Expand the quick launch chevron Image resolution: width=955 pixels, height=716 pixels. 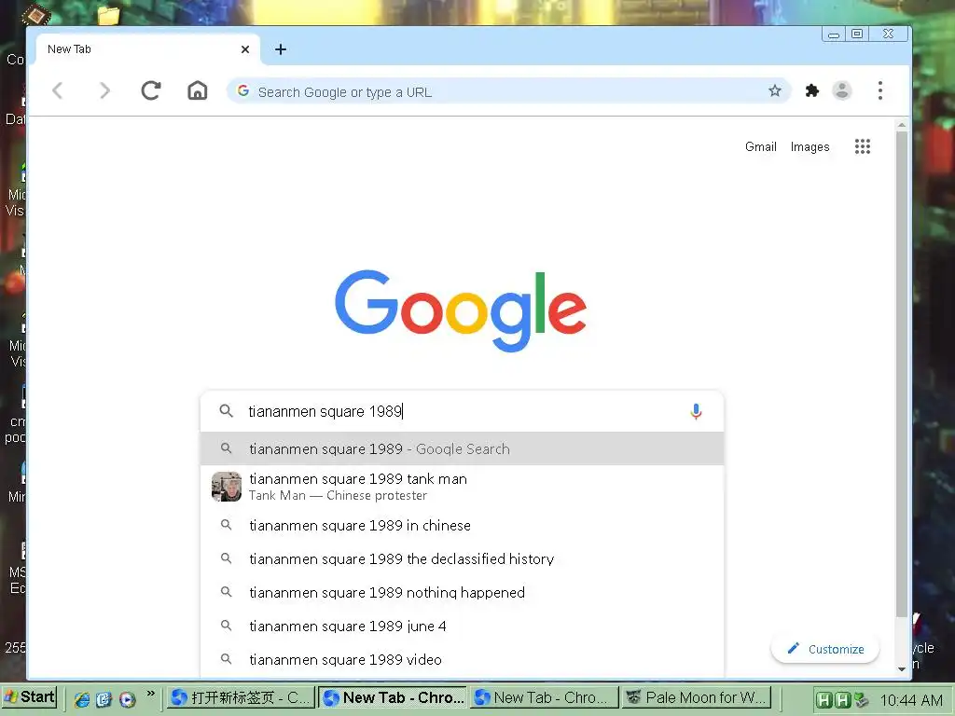click(150, 694)
